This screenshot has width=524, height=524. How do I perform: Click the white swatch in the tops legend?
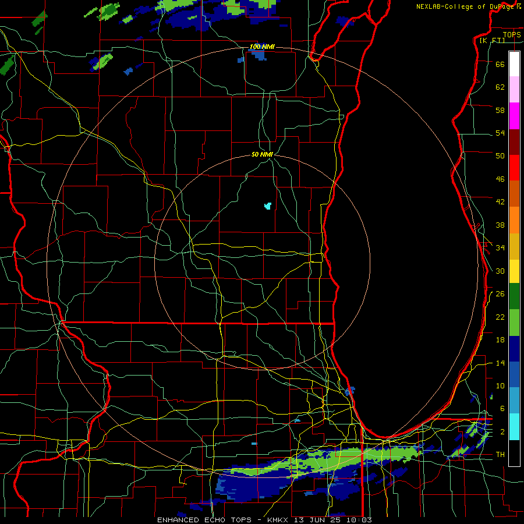pos(514,64)
